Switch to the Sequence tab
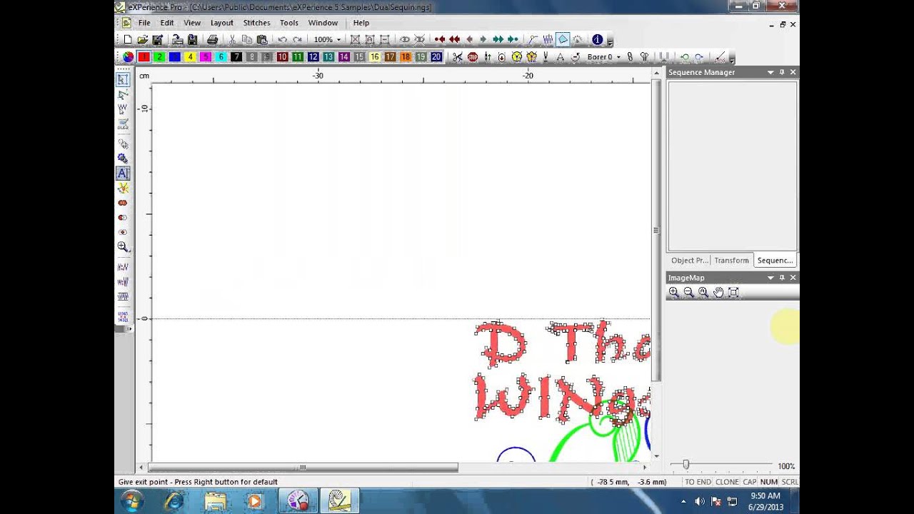This screenshot has width=914, height=514. point(775,261)
